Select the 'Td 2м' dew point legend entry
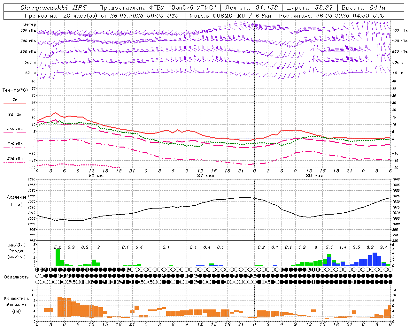 (15, 114)
